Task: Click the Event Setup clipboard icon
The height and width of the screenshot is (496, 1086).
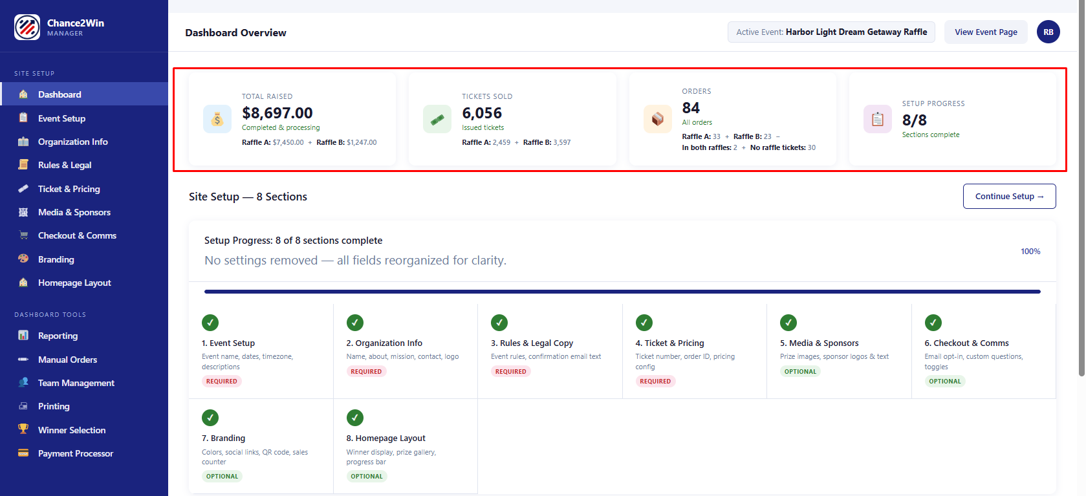Action: [x=23, y=118]
